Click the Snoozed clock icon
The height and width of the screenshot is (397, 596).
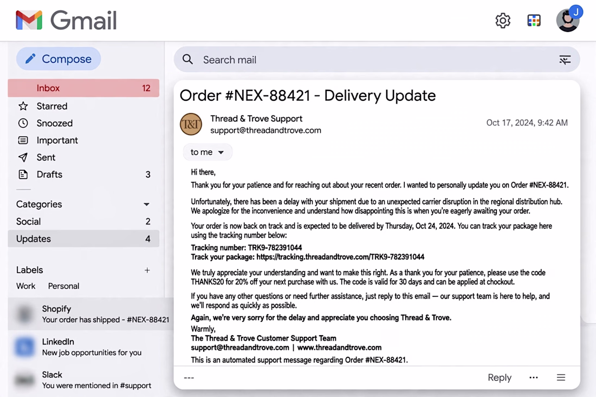23,123
